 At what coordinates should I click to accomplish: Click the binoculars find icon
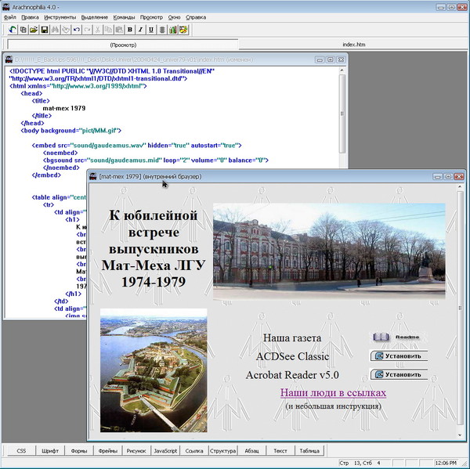coord(55,30)
